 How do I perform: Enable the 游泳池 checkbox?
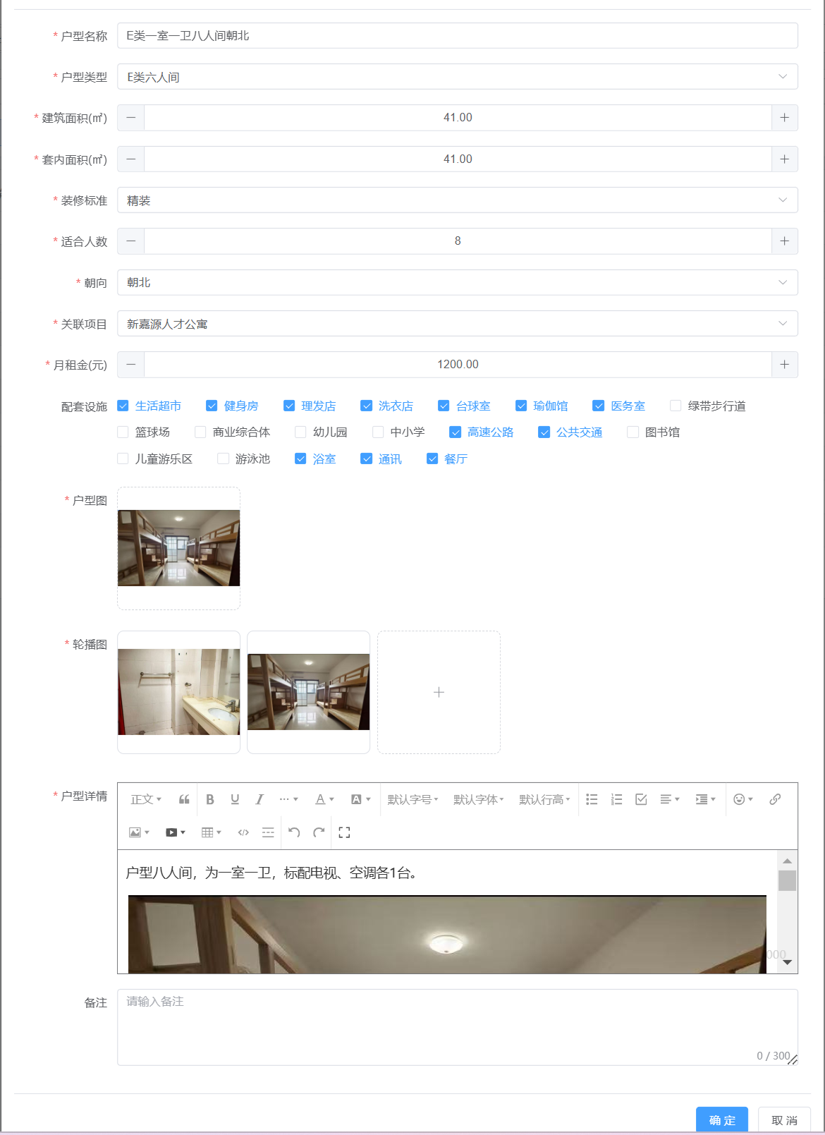[224, 459]
